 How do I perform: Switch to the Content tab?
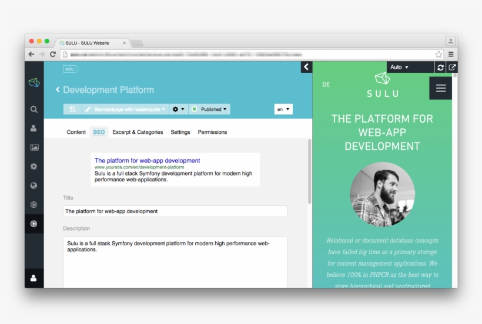pos(76,132)
